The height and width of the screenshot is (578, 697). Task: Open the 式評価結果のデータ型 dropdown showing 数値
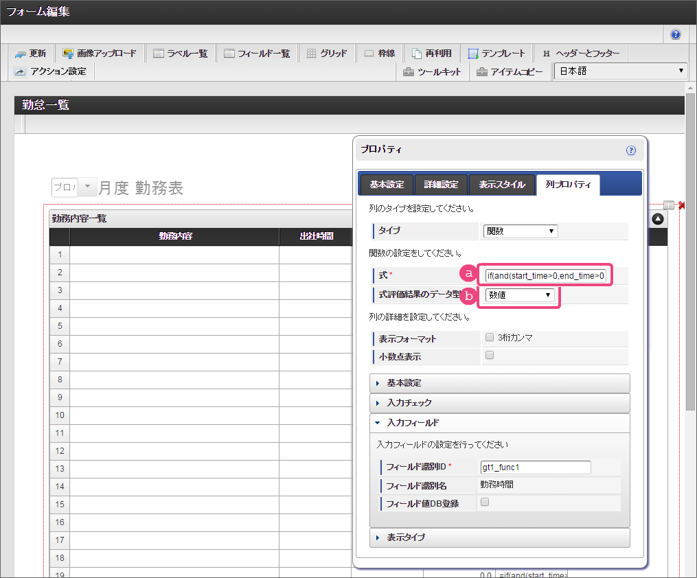[x=519, y=295]
